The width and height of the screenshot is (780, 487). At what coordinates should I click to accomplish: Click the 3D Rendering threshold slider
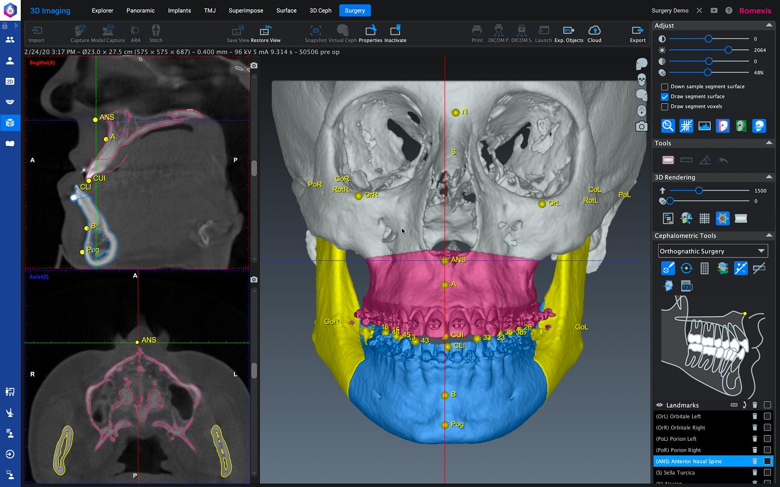[699, 191]
